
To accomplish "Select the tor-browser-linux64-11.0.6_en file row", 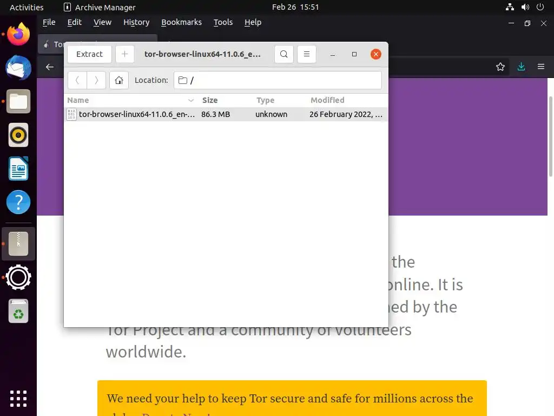I will click(x=226, y=114).
